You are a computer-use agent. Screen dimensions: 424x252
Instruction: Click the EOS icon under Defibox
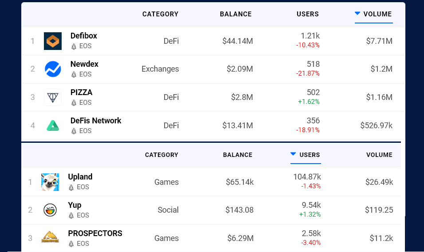74,46
